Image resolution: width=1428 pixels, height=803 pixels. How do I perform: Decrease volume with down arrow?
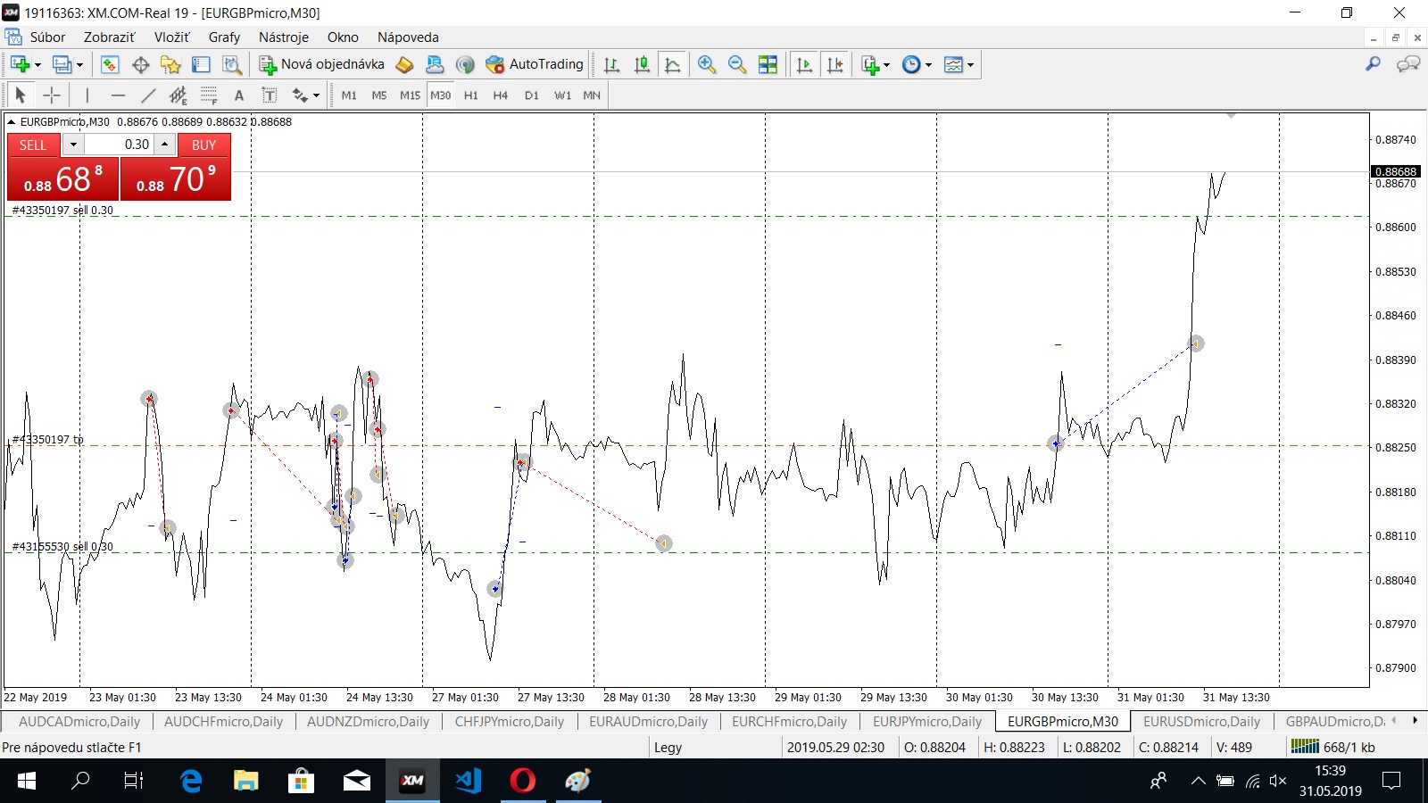pos(73,145)
